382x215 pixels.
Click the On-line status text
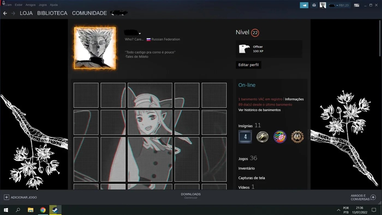coord(247,85)
